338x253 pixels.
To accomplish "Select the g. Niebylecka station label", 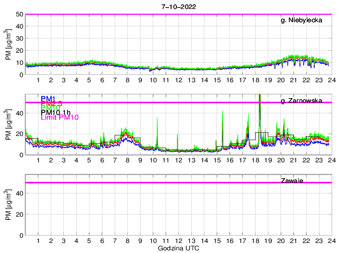I will (x=302, y=21).
